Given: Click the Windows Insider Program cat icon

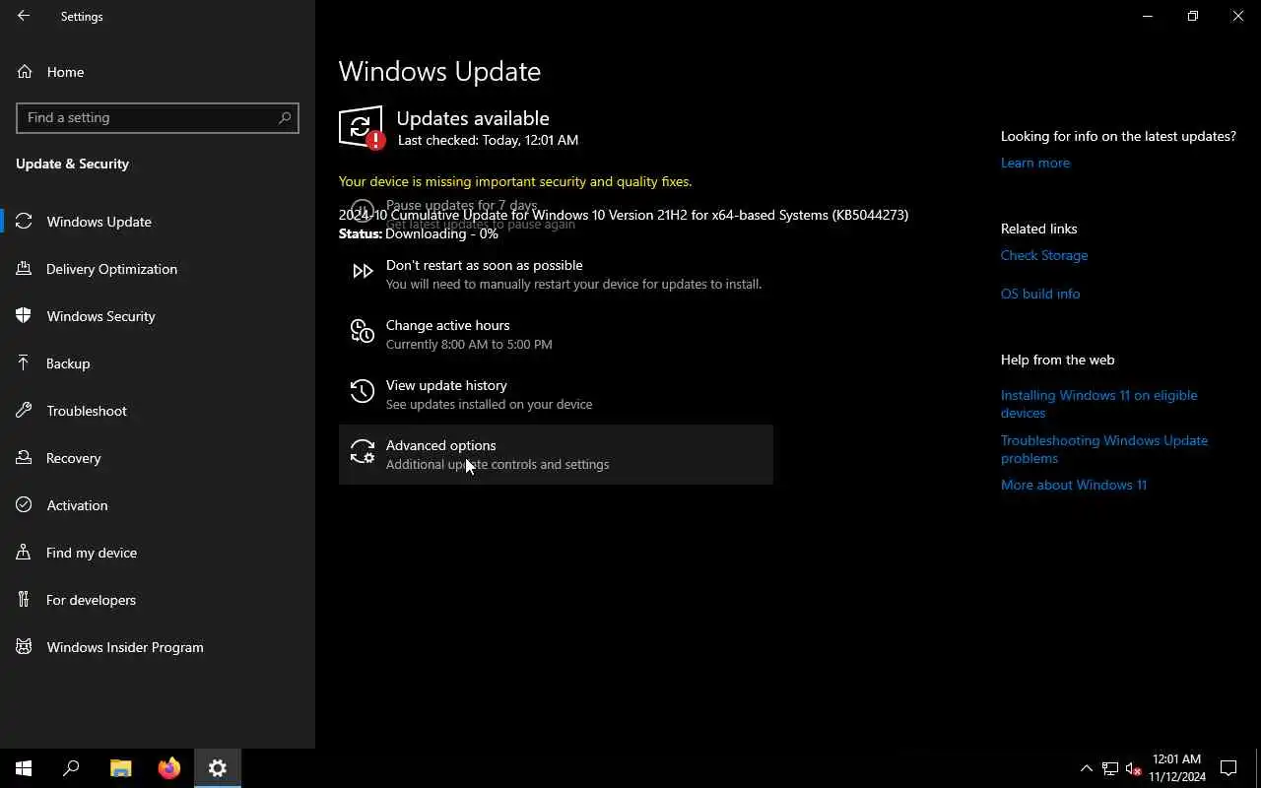Looking at the screenshot, I should point(25,647).
